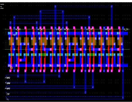Select the left-end via of the third metal route from top

tap(14, 17)
